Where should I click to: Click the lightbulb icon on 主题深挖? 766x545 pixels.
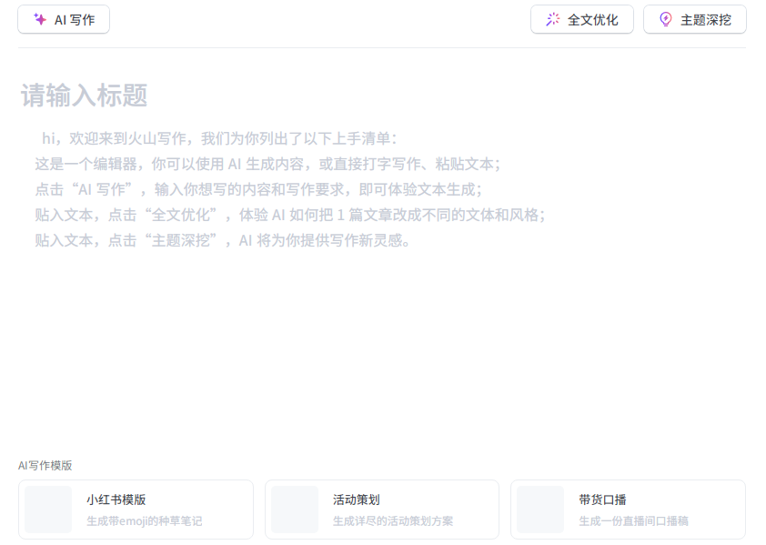[666, 19]
